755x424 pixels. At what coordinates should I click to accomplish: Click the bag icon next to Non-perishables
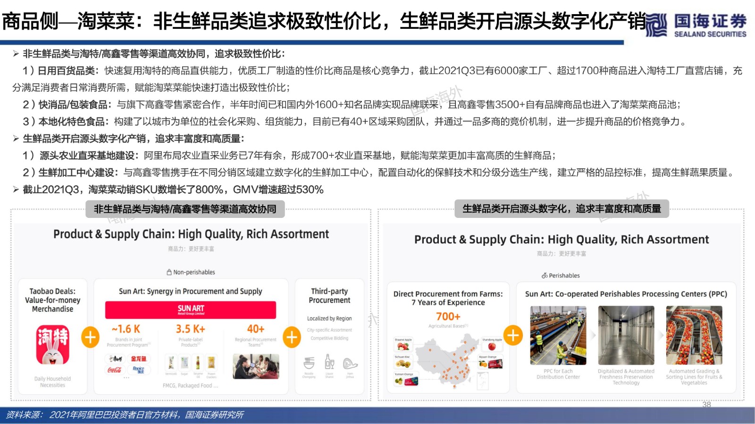pos(169,272)
